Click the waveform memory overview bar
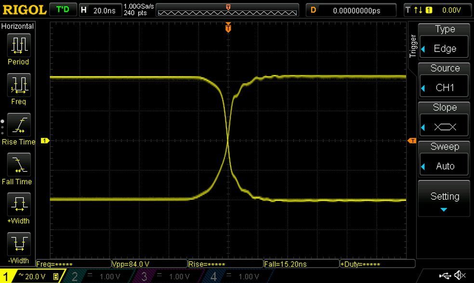The height and width of the screenshot is (283, 474). coord(227,10)
